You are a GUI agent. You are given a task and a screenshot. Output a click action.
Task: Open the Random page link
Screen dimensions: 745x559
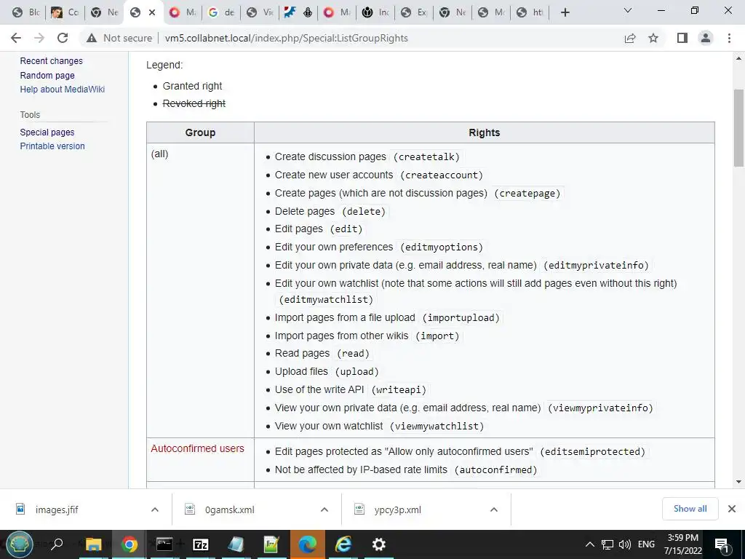(47, 75)
